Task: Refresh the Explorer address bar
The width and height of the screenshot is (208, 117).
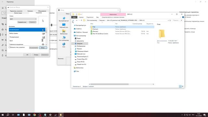Action: click(170, 20)
